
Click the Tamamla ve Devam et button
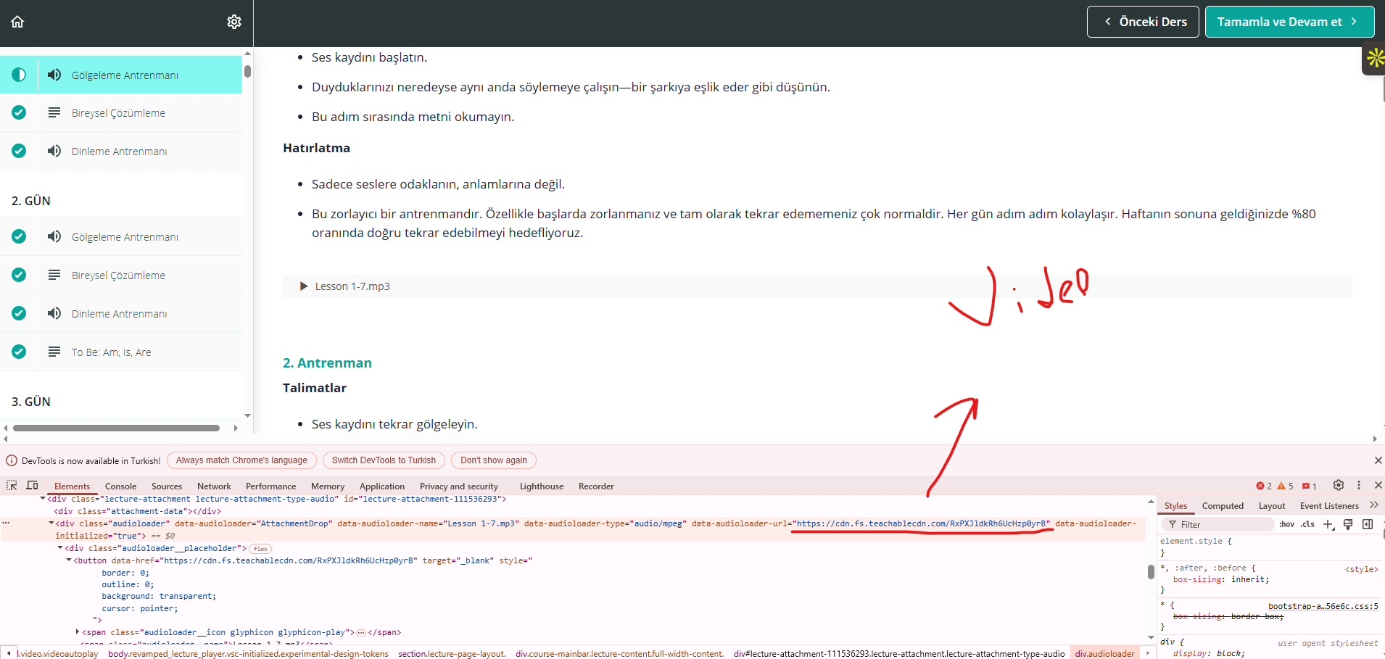(1289, 22)
